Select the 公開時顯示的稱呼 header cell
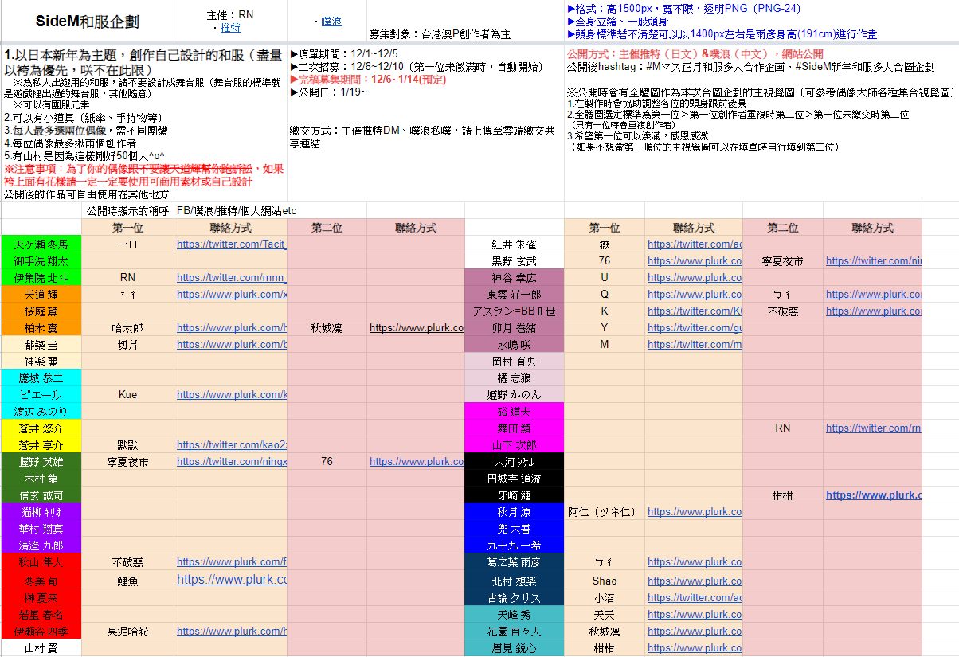Viewport: 959px width, 657px height. pyautogui.click(x=127, y=211)
